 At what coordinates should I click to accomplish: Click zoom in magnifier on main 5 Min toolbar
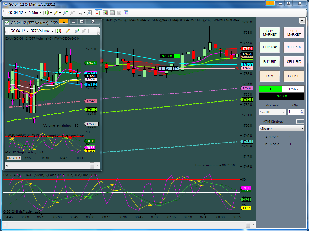click(x=65, y=13)
